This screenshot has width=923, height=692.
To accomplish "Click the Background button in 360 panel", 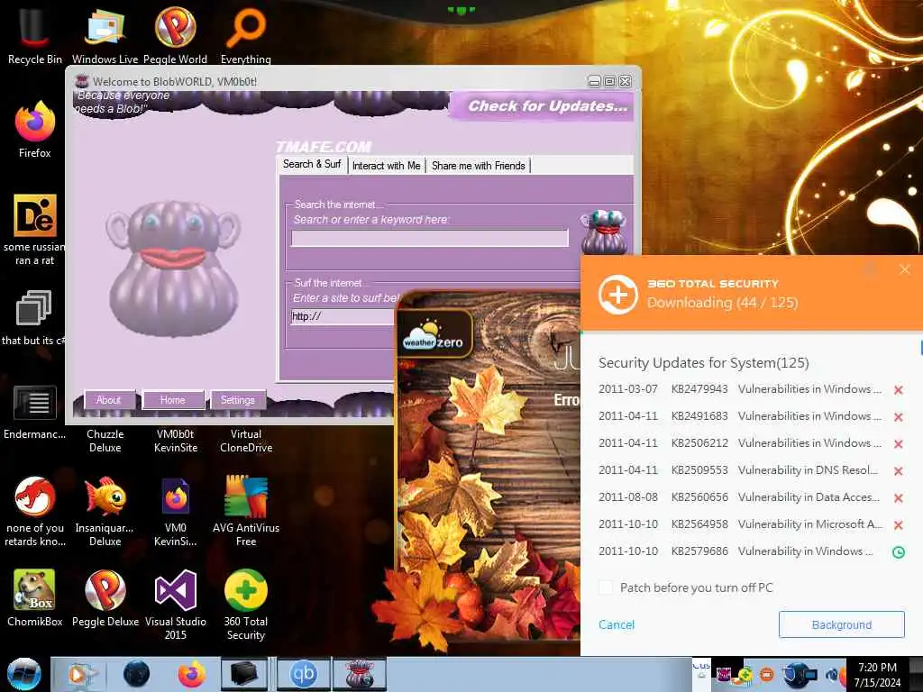I will pos(841,624).
